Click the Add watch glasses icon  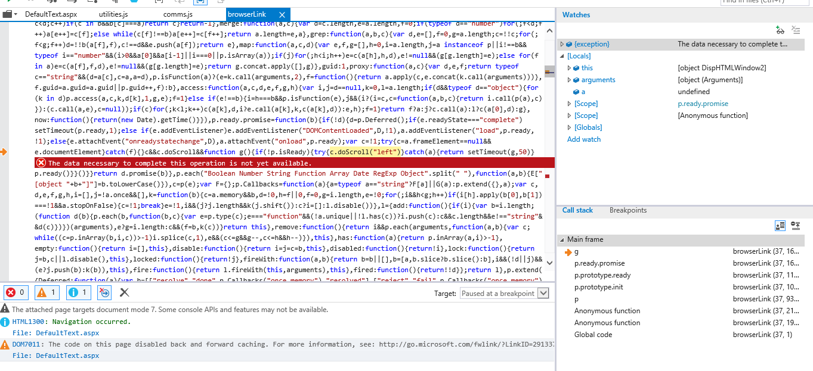click(x=780, y=30)
